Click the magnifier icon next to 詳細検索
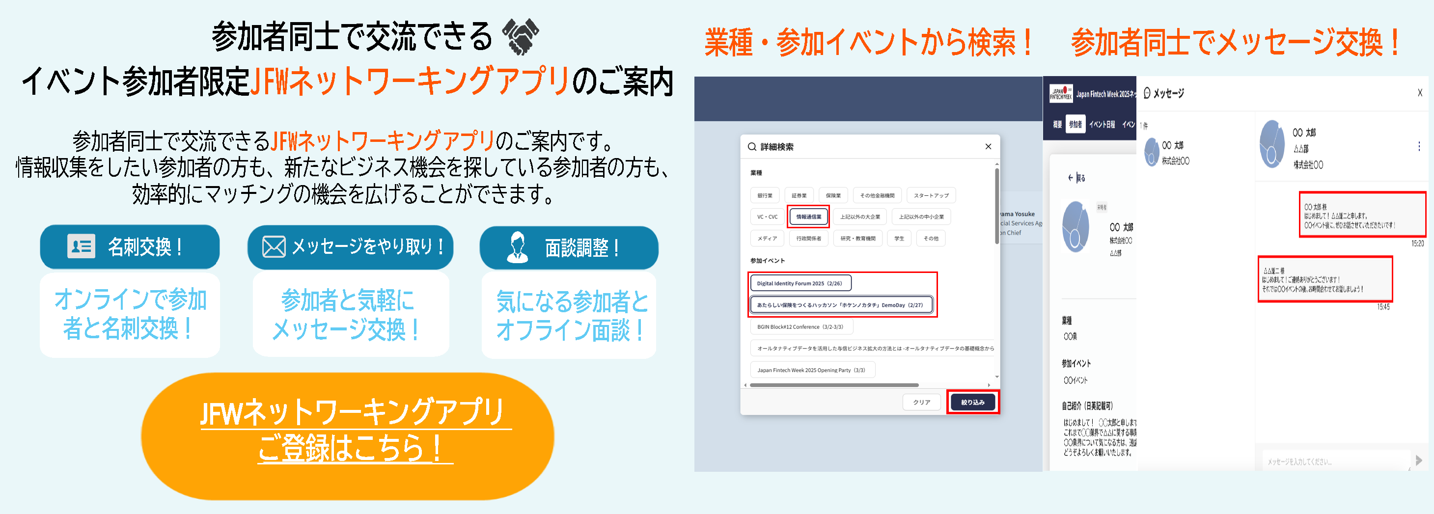 click(751, 147)
